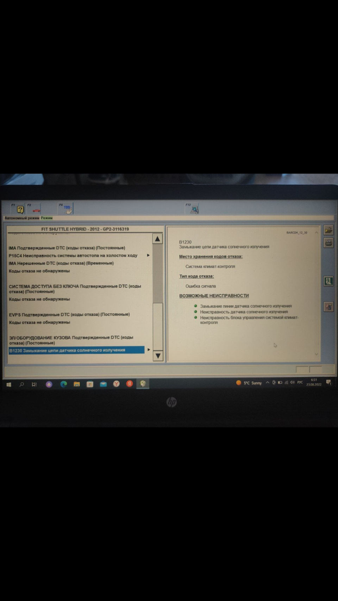Open Windows taskbar search
The width and height of the screenshot is (338, 601).
coord(21,384)
